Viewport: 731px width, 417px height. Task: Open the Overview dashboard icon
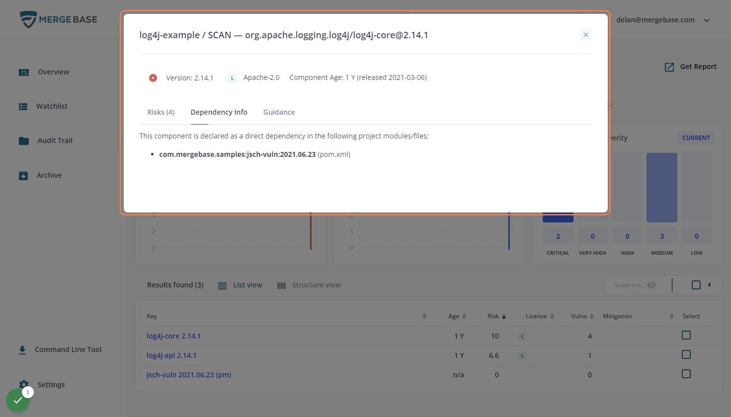(x=24, y=72)
